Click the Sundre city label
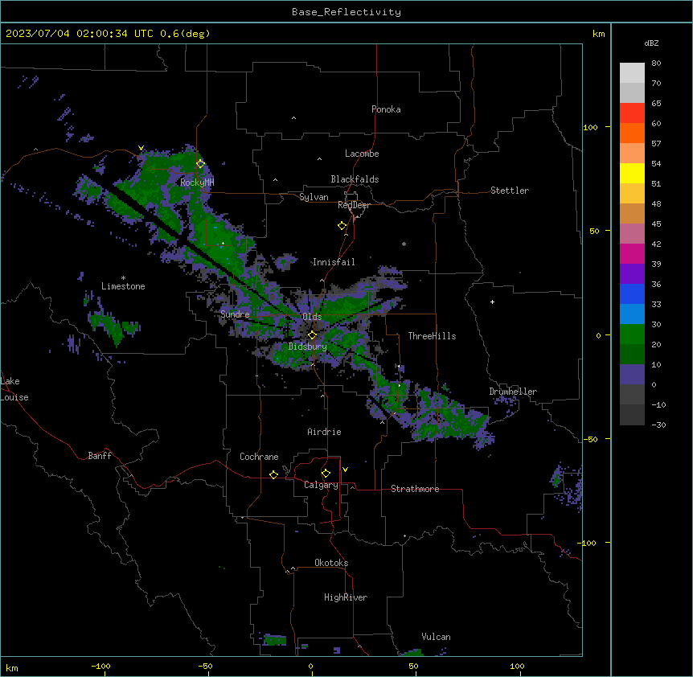The width and height of the screenshot is (693, 677). click(x=235, y=314)
